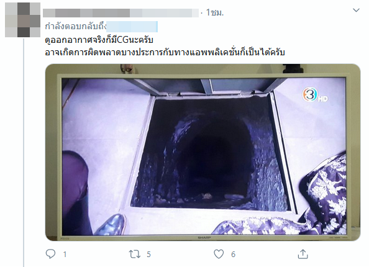
Task: Click the reply count showing 1
Action: (x=65, y=255)
